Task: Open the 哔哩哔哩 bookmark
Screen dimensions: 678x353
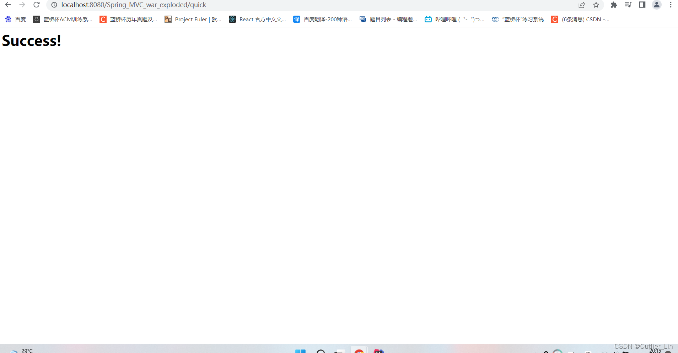Action: pos(454,20)
